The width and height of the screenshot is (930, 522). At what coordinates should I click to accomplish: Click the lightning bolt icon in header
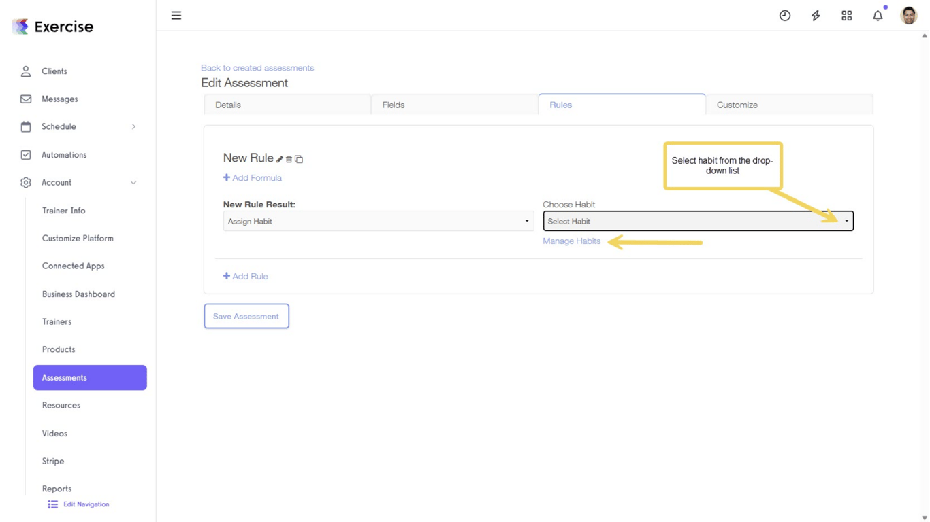point(816,16)
